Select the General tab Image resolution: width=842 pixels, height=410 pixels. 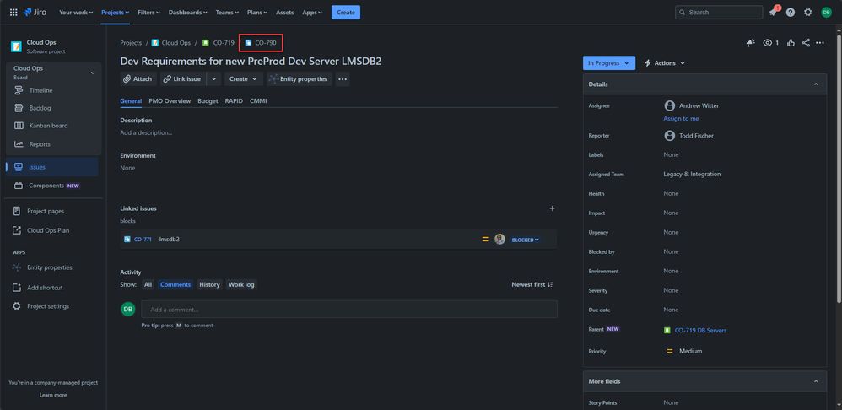coord(131,101)
